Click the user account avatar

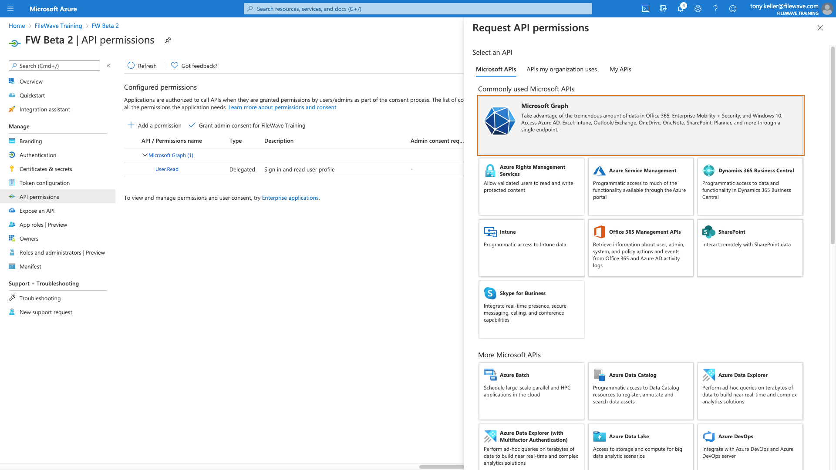(x=827, y=9)
